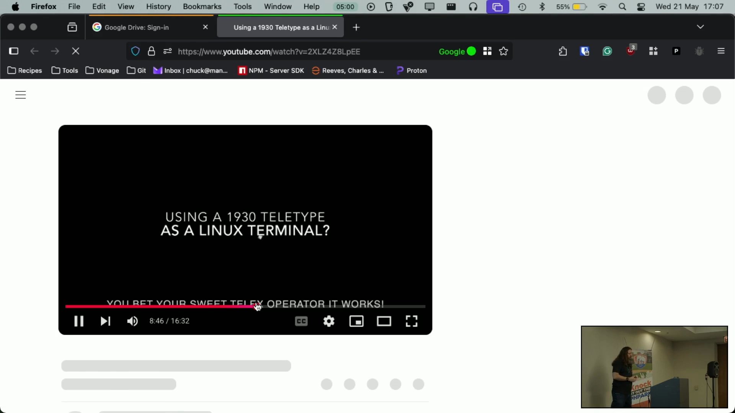Click the red video progress bar
Viewport: 735px width, 413px height.
point(153,306)
